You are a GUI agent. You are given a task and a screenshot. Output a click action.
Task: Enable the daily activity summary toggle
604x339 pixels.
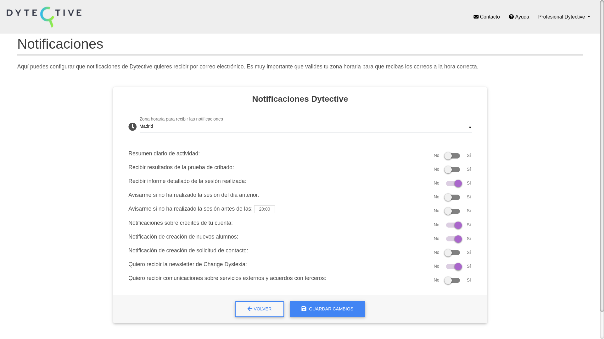[x=452, y=156]
